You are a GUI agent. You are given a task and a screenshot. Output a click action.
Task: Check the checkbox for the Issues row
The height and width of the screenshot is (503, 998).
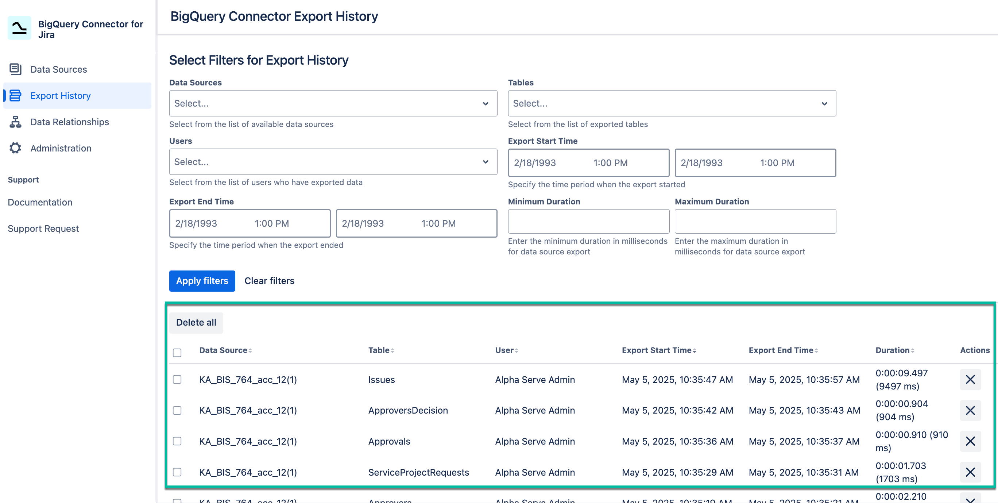177,379
